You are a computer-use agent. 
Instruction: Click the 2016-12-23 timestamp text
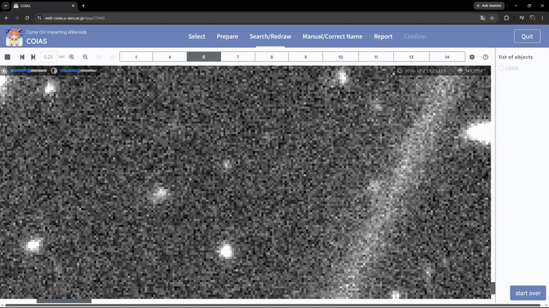click(425, 70)
